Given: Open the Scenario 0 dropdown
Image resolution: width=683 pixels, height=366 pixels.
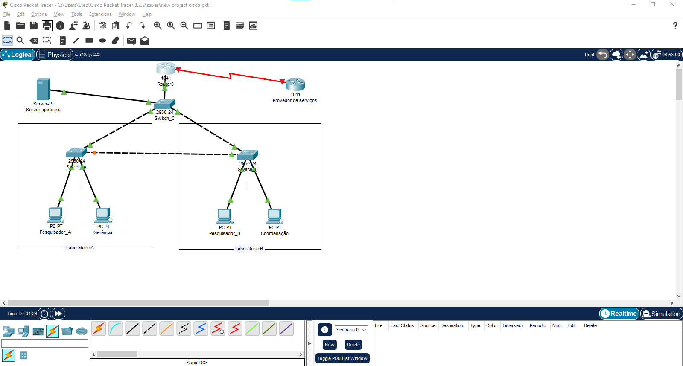Looking at the screenshot, I should coord(351,330).
